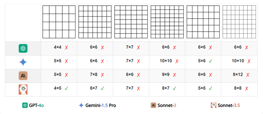263x114 pixels.
Task: Click the red X beside 9×12
Action: 248,75
